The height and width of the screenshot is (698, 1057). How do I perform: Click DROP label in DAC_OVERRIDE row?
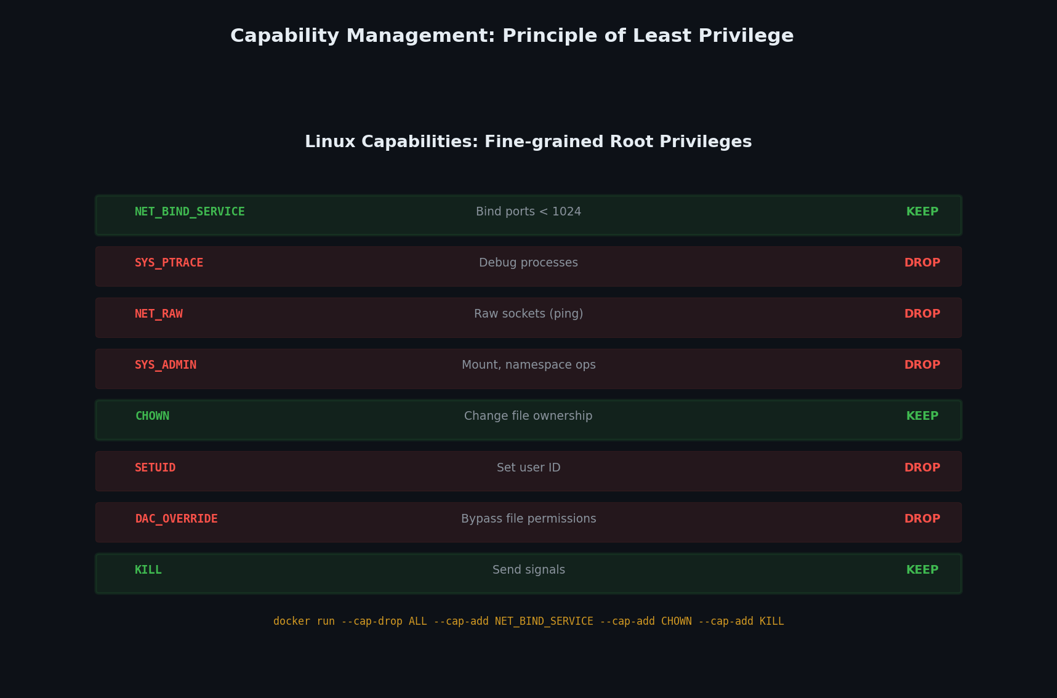coord(922,519)
